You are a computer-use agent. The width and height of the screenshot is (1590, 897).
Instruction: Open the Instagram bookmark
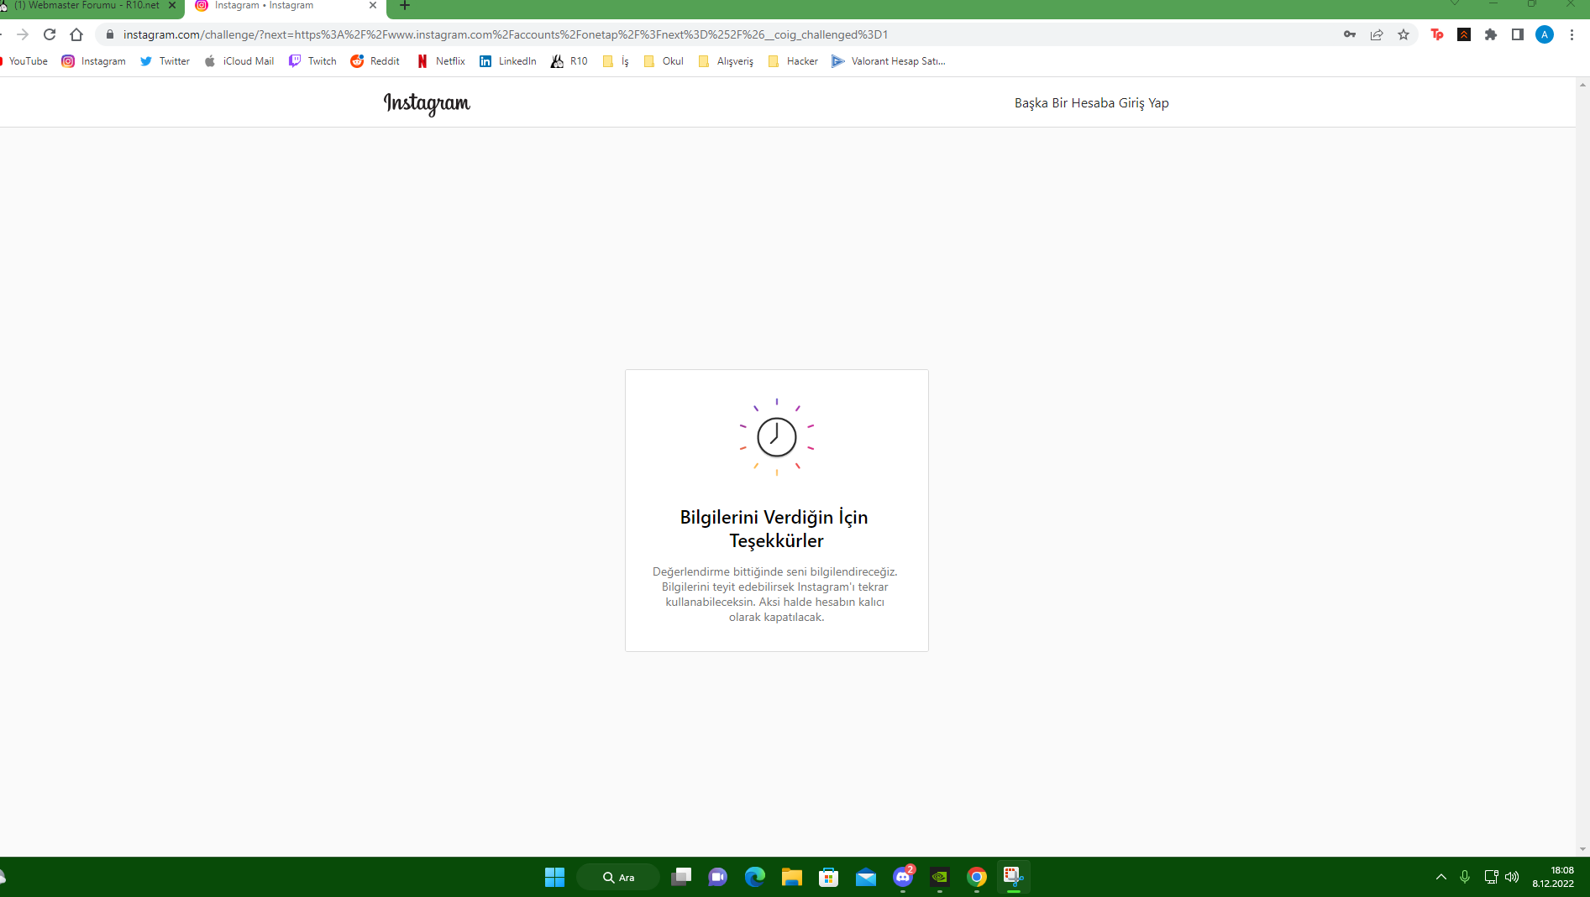pyautogui.click(x=93, y=61)
